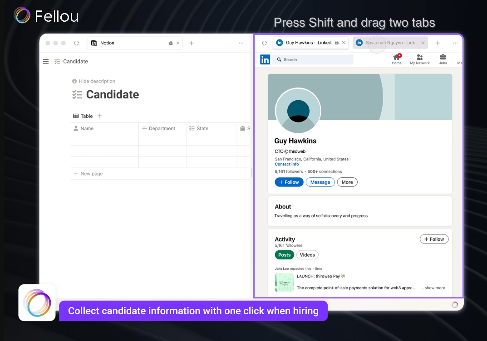Open the Department column header
Image resolution: width=487 pixels, height=341 pixels.
tap(162, 128)
